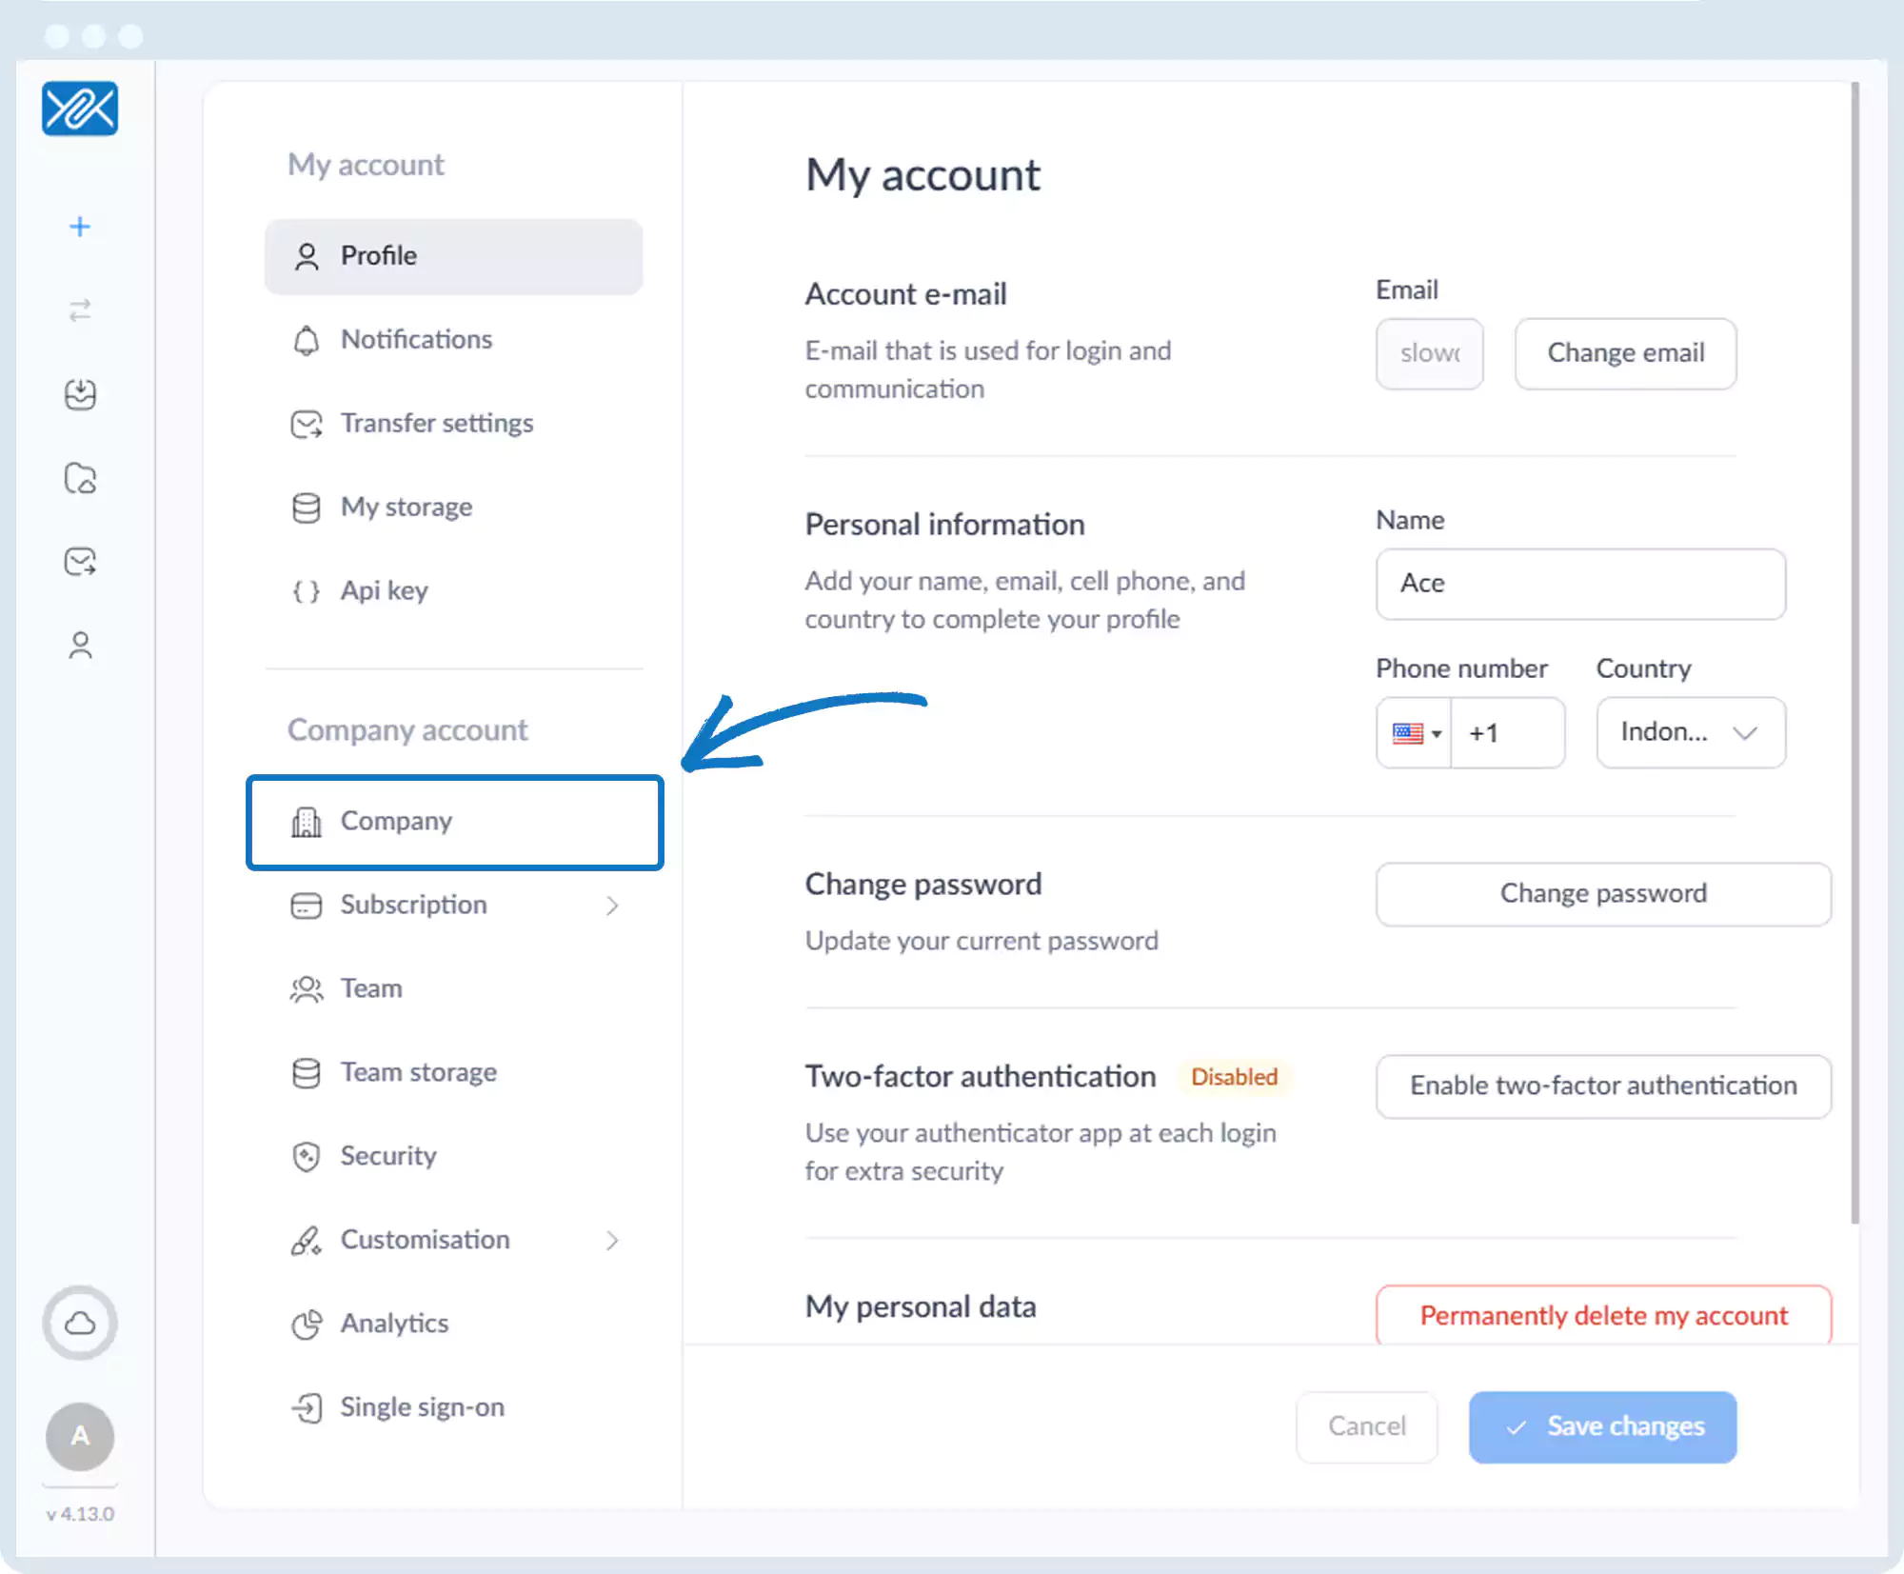Click the received files inbox icon

point(80,394)
